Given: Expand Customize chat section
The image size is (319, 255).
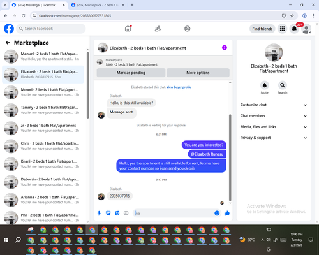Looking at the screenshot, I should click(x=274, y=105).
